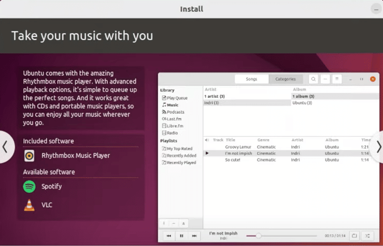Select '1 artist (3)' entry

[247, 96]
